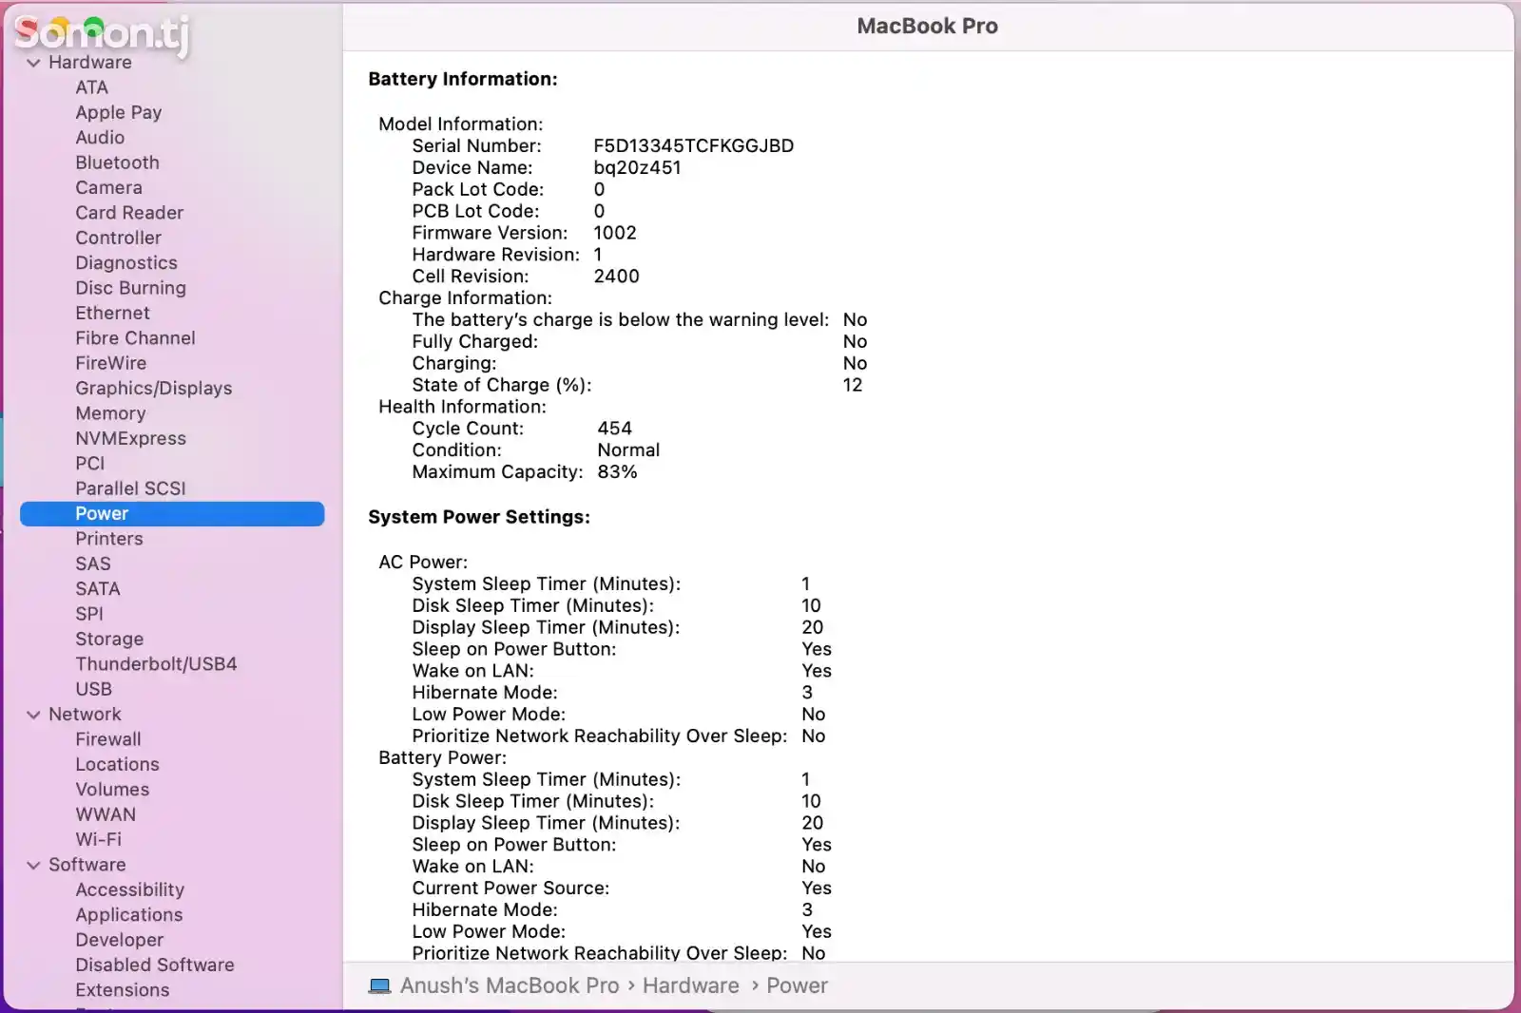Open the Bluetooth section
Viewport: 1521px width, 1013px height.
[x=117, y=162]
